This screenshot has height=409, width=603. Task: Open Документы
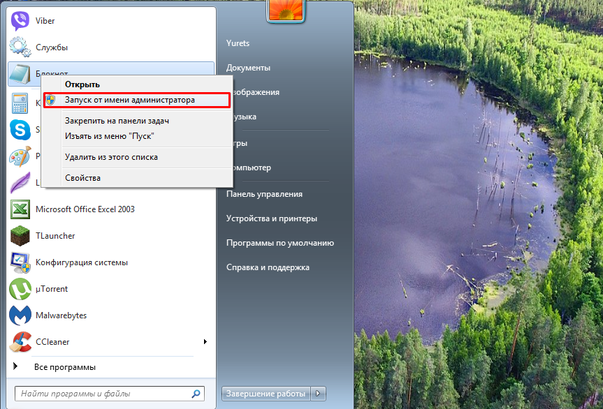[x=248, y=68]
